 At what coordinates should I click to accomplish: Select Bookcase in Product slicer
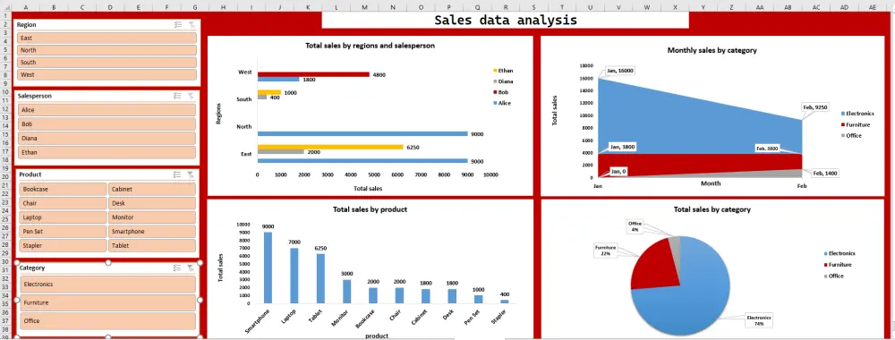(63, 189)
